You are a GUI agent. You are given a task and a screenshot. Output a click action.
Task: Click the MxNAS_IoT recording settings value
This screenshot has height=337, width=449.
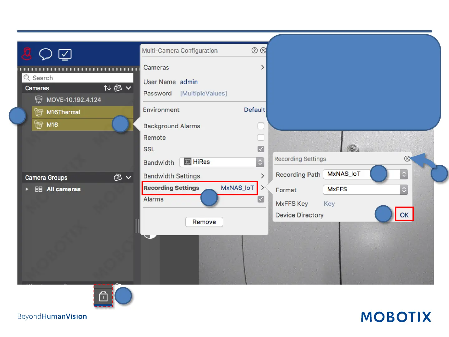point(238,188)
